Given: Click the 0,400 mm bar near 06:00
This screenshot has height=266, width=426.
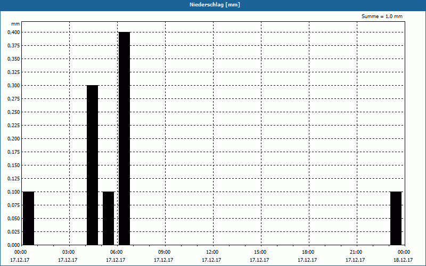Looking at the screenshot, I should (x=125, y=138).
